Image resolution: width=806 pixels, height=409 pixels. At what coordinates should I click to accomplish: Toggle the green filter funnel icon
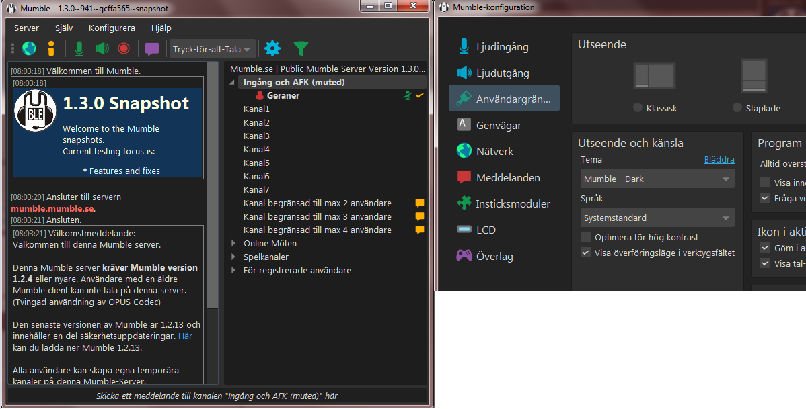tap(301, 49)
